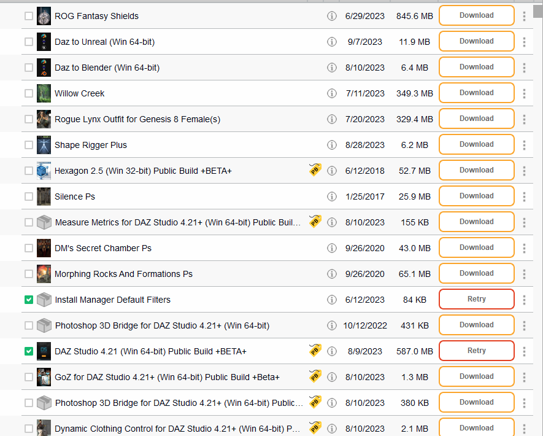Viewport: 543px width, 436px height.
Task: Select "Silence Ps" product name
Action: tap(75, 197)
